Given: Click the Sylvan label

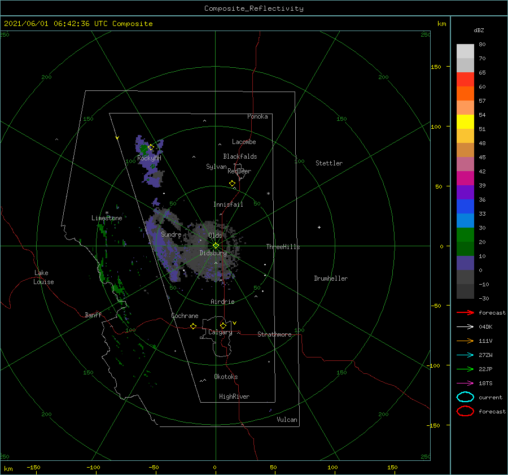Looking at the screenshot, I should coord(216,166).
